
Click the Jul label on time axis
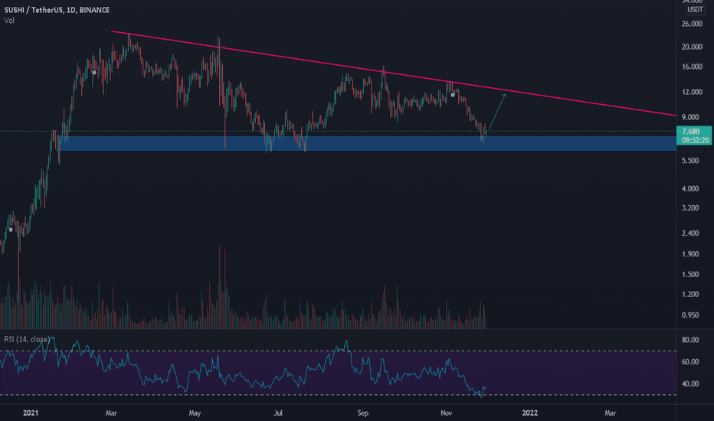(x=278, y=413)
